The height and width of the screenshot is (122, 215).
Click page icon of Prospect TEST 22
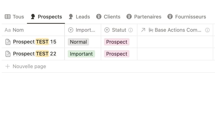(x=8, y=54)
